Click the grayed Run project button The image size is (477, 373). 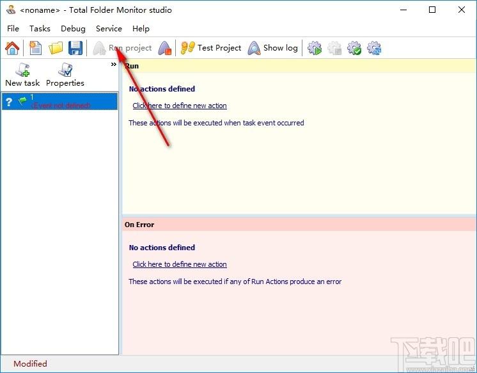122,48
